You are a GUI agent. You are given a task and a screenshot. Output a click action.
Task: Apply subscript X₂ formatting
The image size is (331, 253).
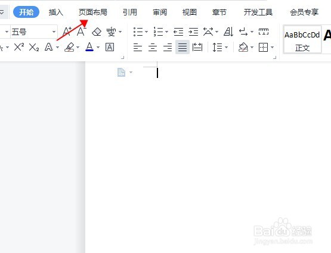click(x=34, y=47)
